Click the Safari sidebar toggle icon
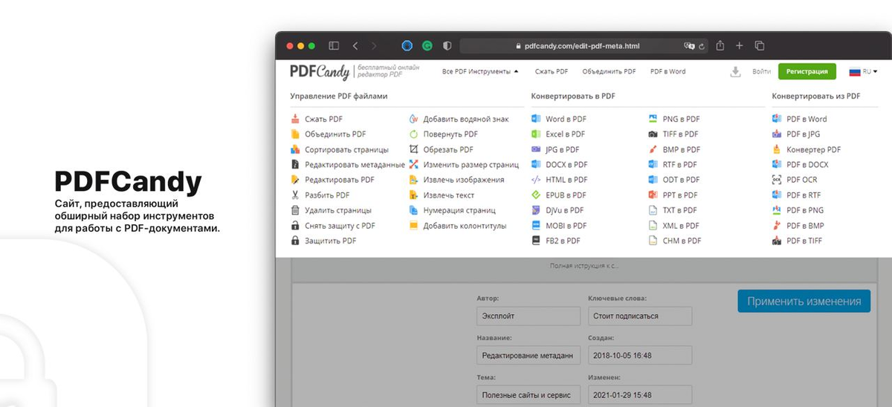892x407 pixels. [334, 46]
